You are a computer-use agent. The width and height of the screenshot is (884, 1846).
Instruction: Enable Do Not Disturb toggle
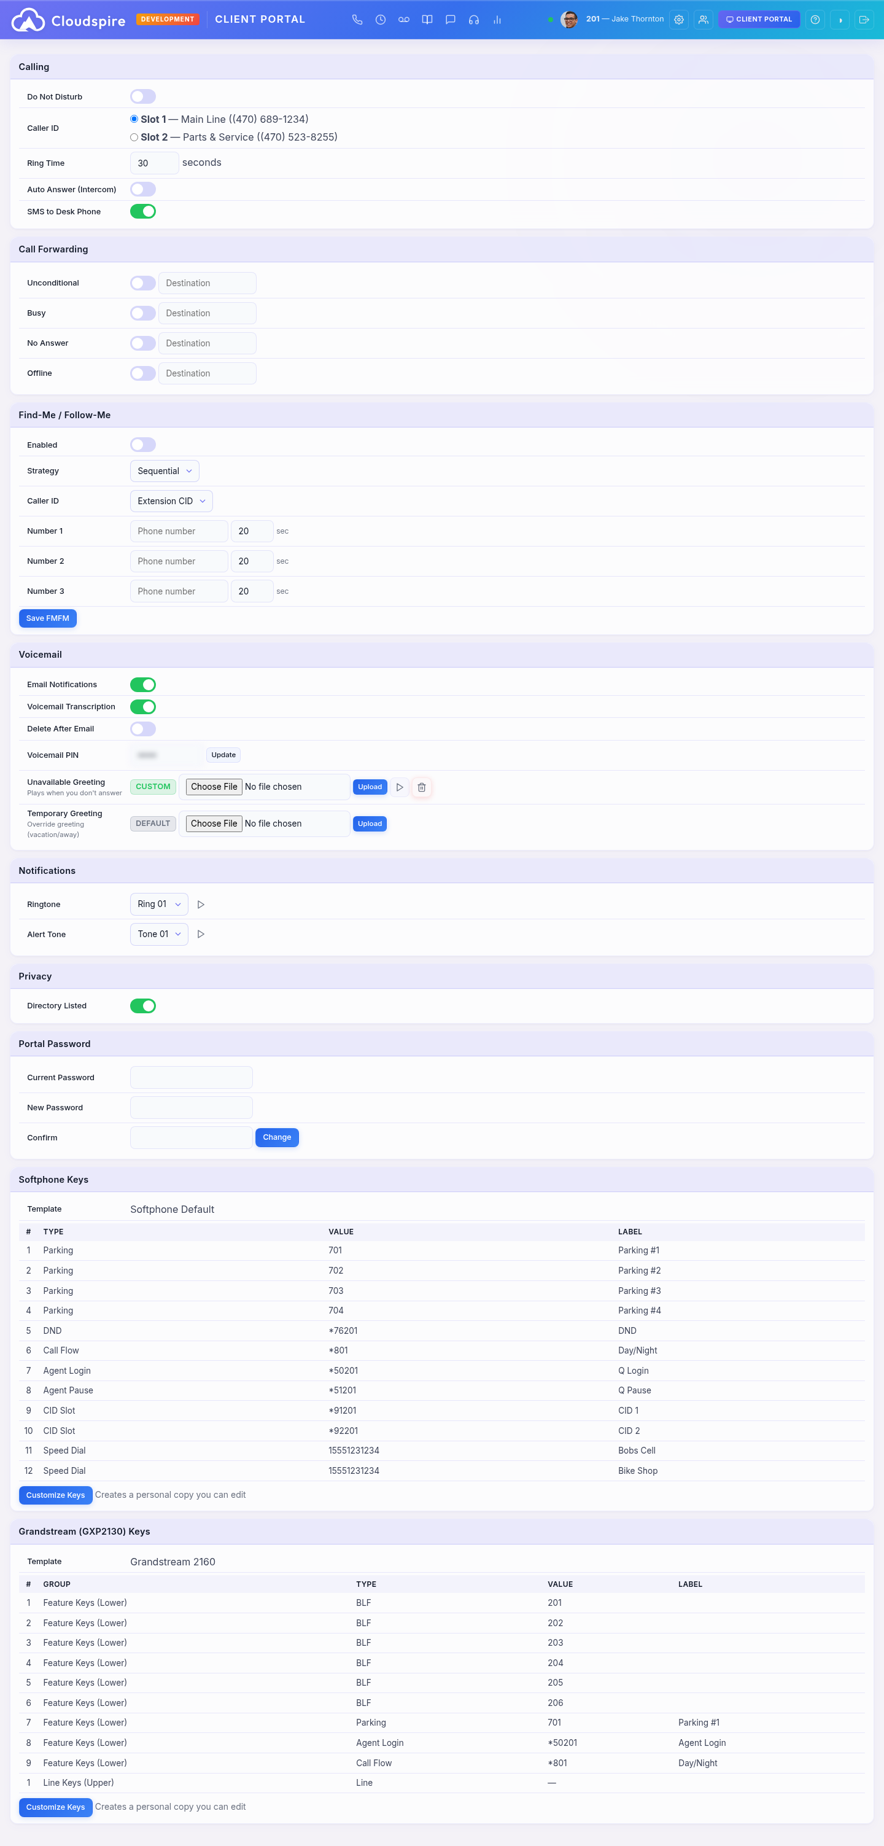(x=142, y=97)
